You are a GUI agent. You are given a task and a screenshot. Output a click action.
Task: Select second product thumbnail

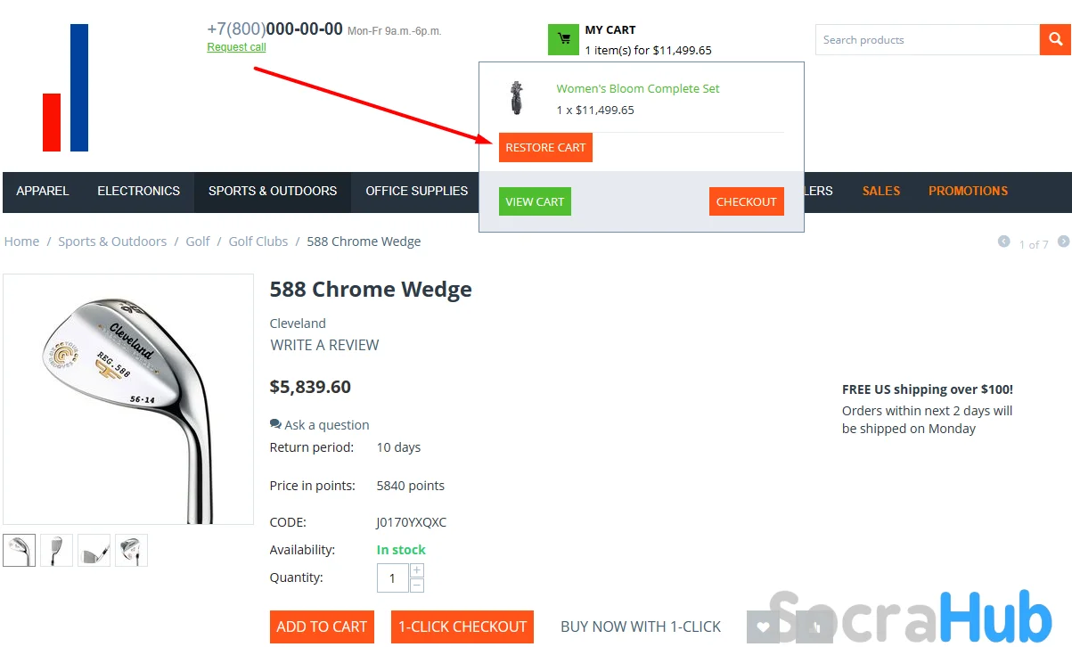57,550
